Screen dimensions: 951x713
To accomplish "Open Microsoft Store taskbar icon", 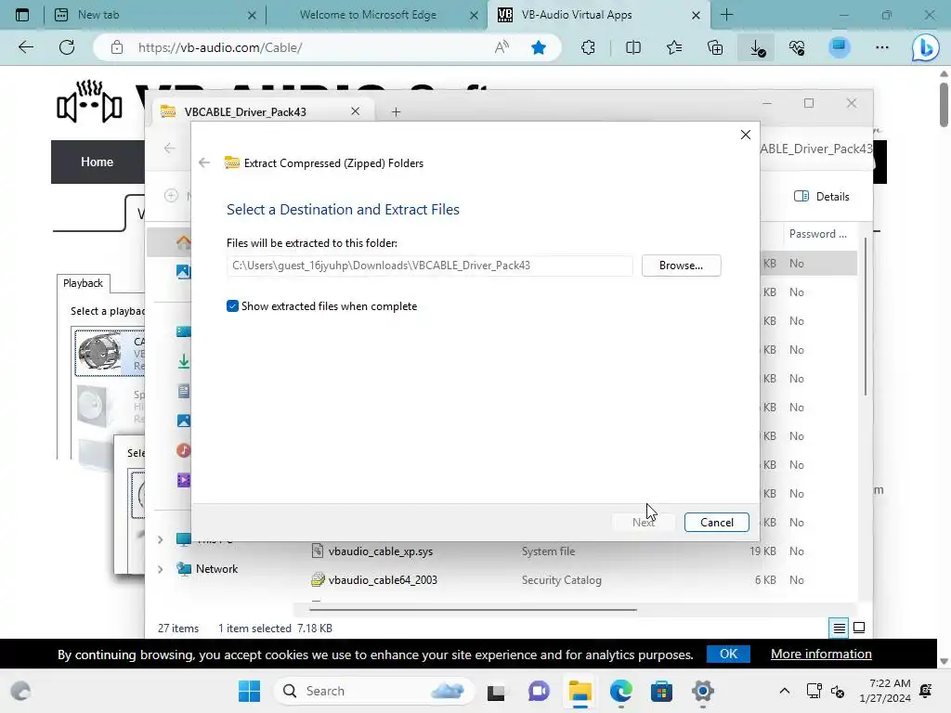I will (x=661, y=691).
